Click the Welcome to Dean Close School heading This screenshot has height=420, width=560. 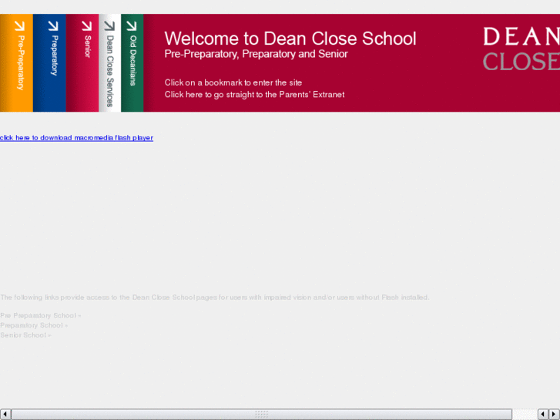290,39
